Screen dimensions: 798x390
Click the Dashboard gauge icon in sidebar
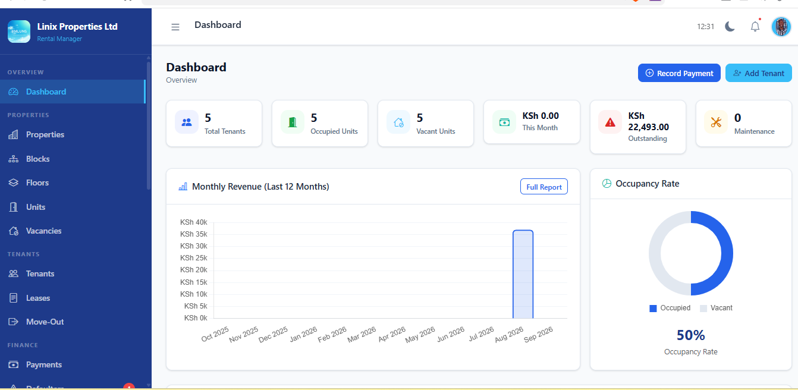pos(13,92)
